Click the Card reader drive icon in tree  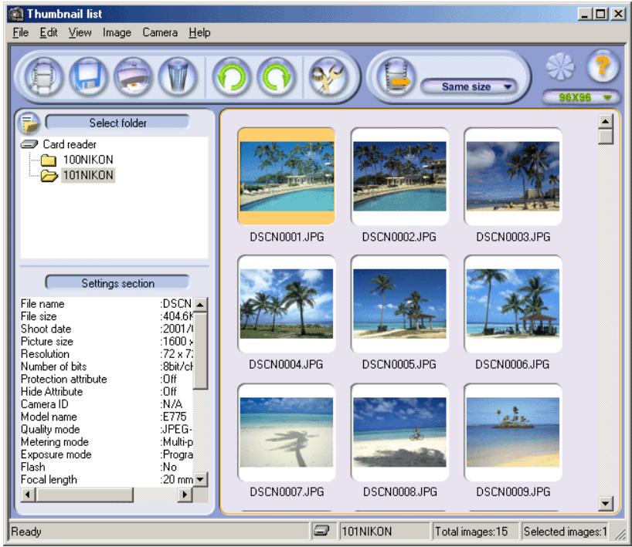click(x=29, y=144)
